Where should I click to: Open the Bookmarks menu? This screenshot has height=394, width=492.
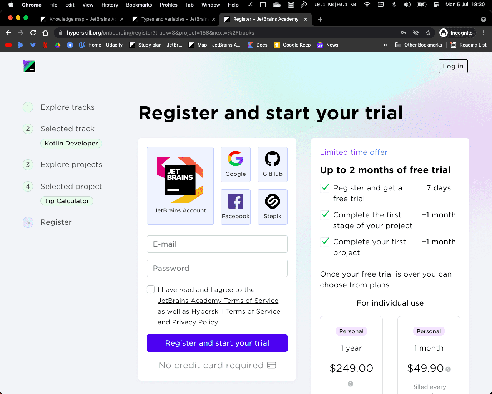click(x=139, y=5)
